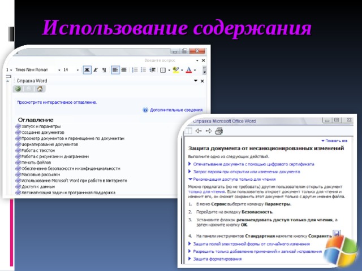Click Показать все expander

coord(334,141)
